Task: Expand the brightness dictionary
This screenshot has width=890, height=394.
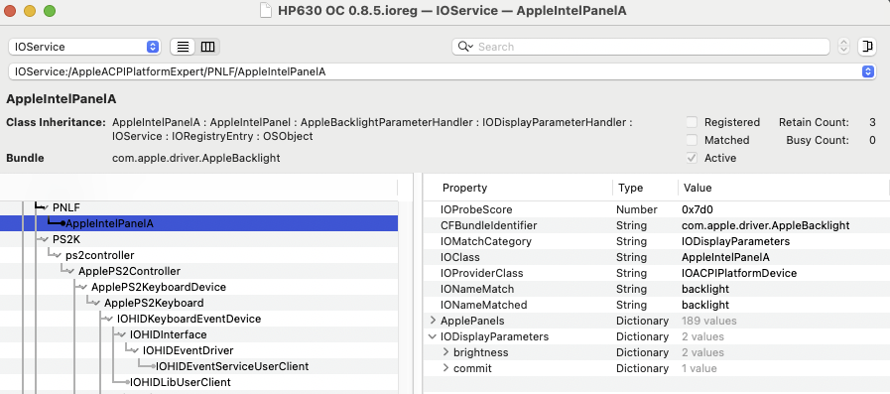Action: 446,352
